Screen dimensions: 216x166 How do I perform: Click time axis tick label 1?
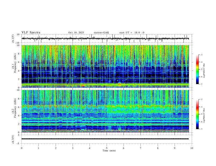38,148
